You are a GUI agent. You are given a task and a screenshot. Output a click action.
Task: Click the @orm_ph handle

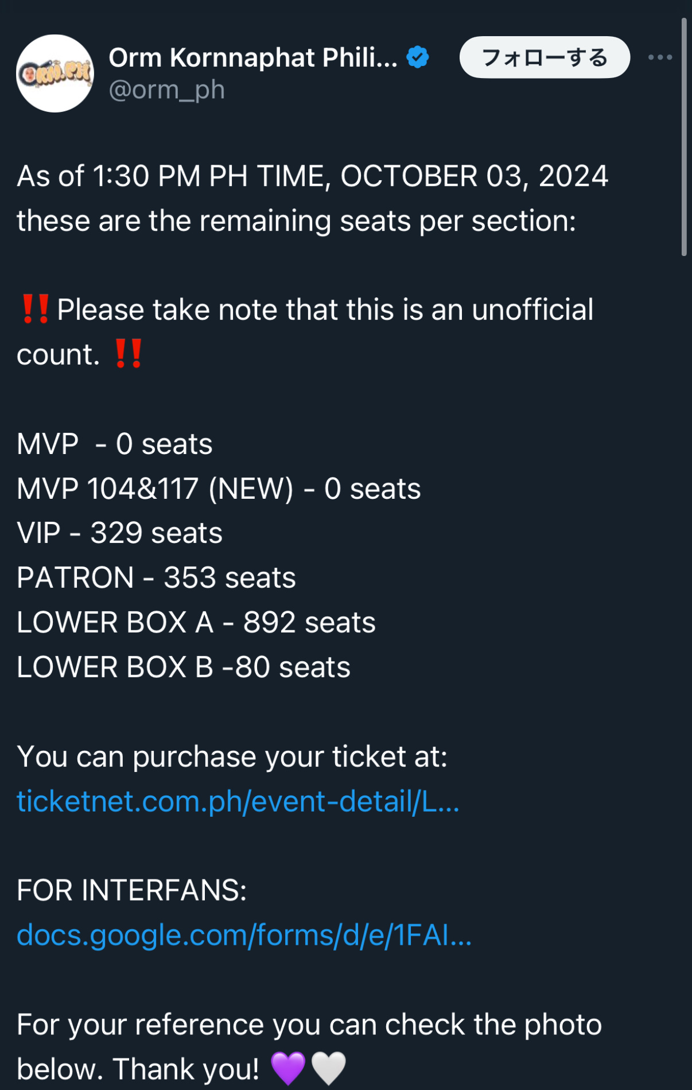point(166,90)
